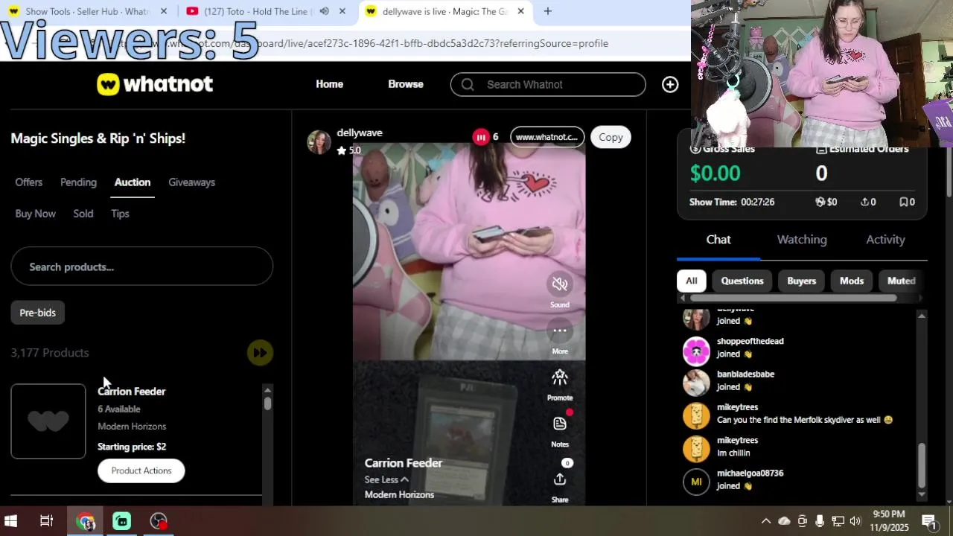953x536 pixels.
Task: Click the Copy link button
Action: [x=611, y=137]
